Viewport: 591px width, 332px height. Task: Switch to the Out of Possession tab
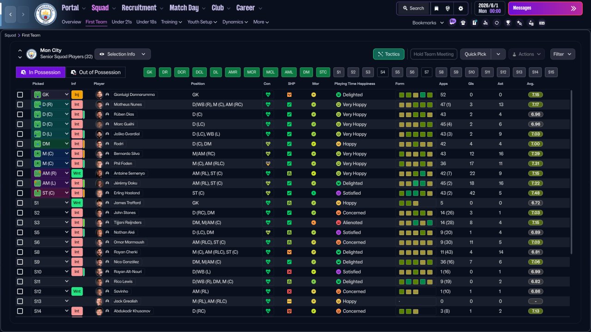coord(96,72)
